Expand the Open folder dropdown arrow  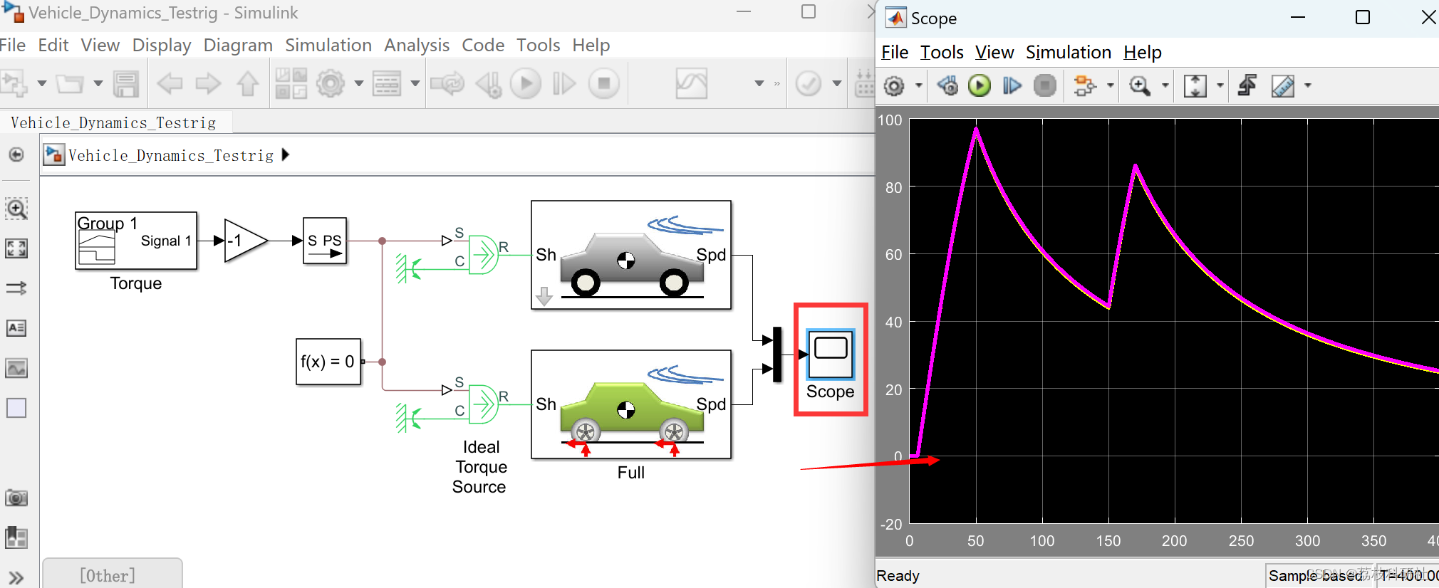98,83
